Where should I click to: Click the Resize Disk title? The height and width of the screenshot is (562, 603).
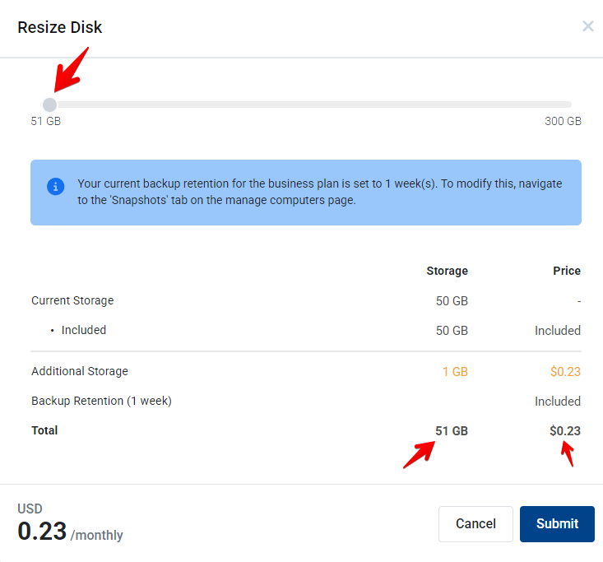pos(60,27)
